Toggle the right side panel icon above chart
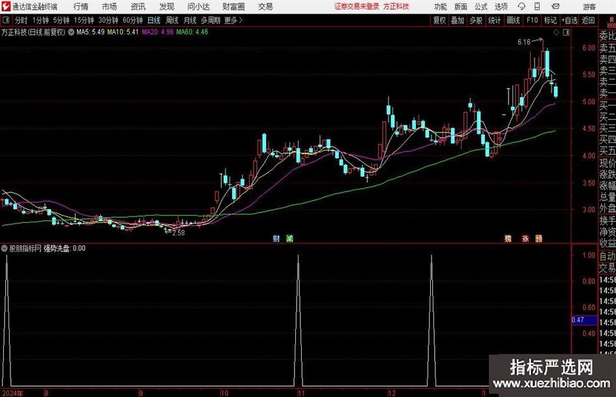This screenshot has height=397, width=616. click(x=566, y=33)
